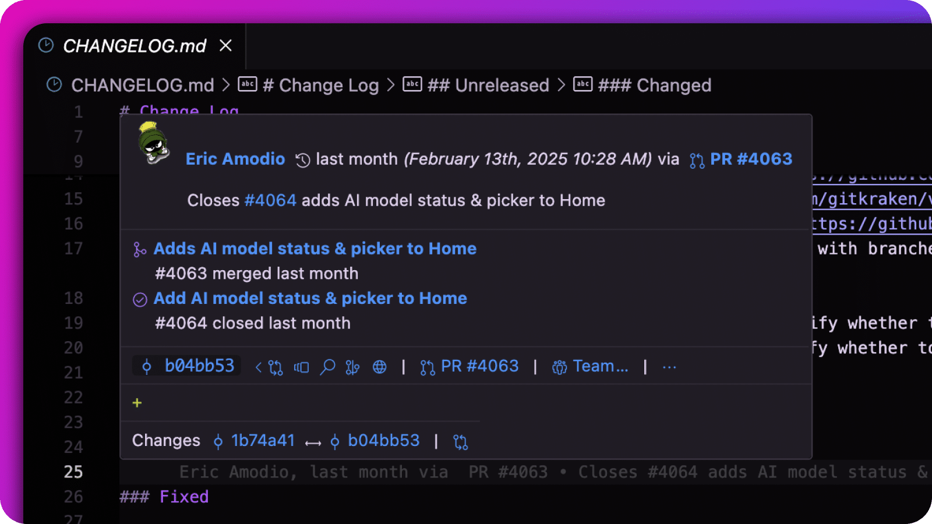Screen dimensions: 932x524
Task: Click the pull request icon before PR #4063
Action: tap(695, 158)
